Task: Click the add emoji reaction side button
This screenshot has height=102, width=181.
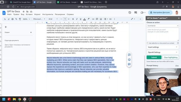Action: tap(129, 59)
